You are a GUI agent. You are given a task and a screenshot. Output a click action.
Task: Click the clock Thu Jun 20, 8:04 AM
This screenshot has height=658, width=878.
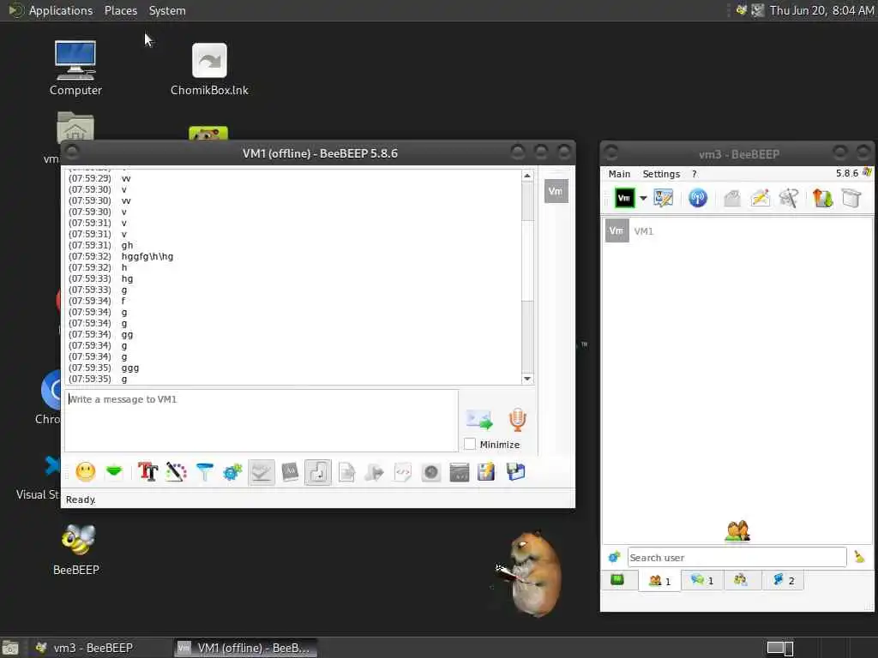click(x=821, y=10)
